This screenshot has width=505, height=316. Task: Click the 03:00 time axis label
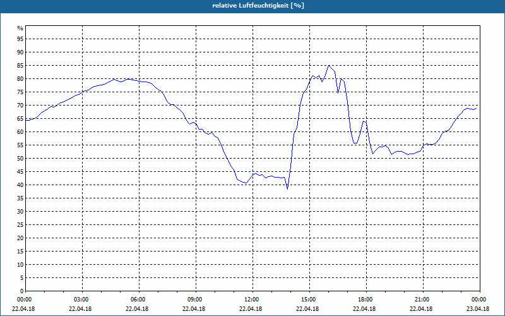[x=81, y=300]
